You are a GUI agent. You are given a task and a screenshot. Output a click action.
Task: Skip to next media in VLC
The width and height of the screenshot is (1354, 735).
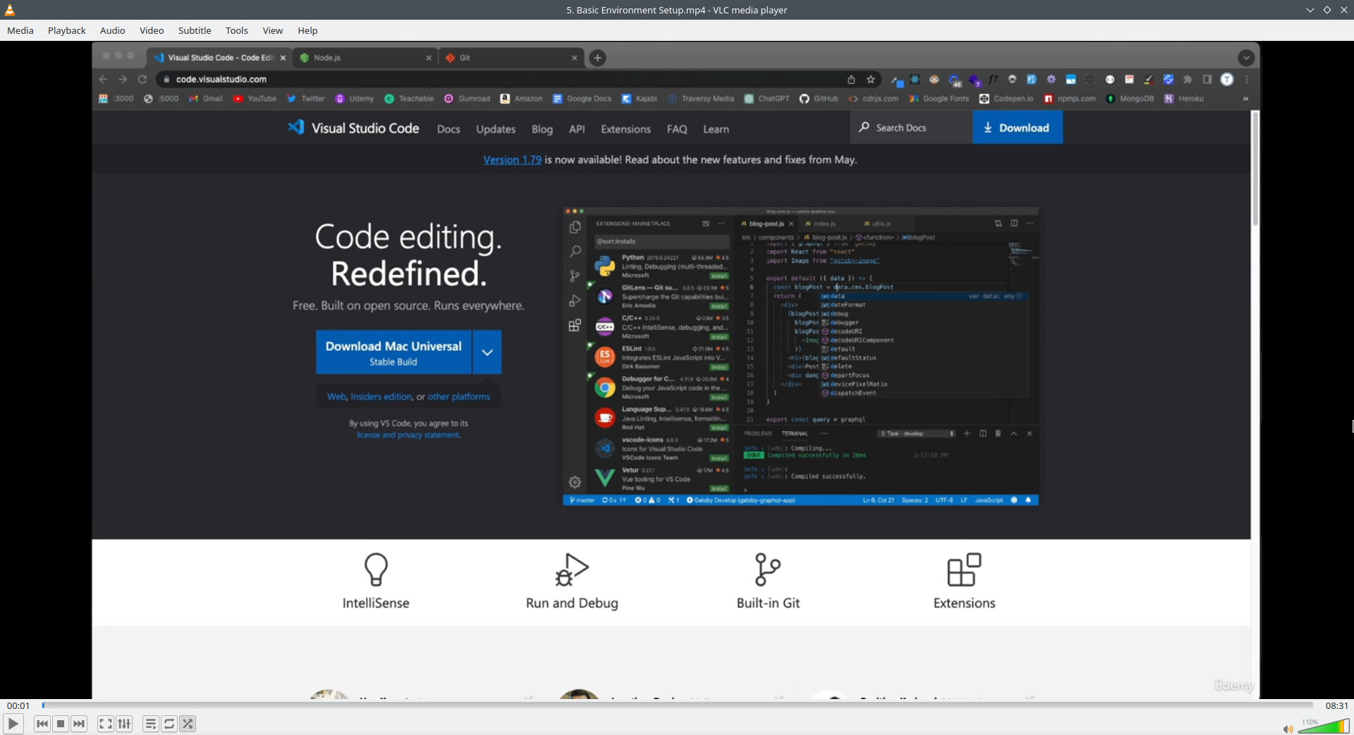pyautogui.click(x=79, y=724)
